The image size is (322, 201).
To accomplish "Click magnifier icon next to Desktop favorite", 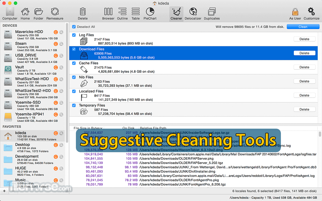I will 61,145.
